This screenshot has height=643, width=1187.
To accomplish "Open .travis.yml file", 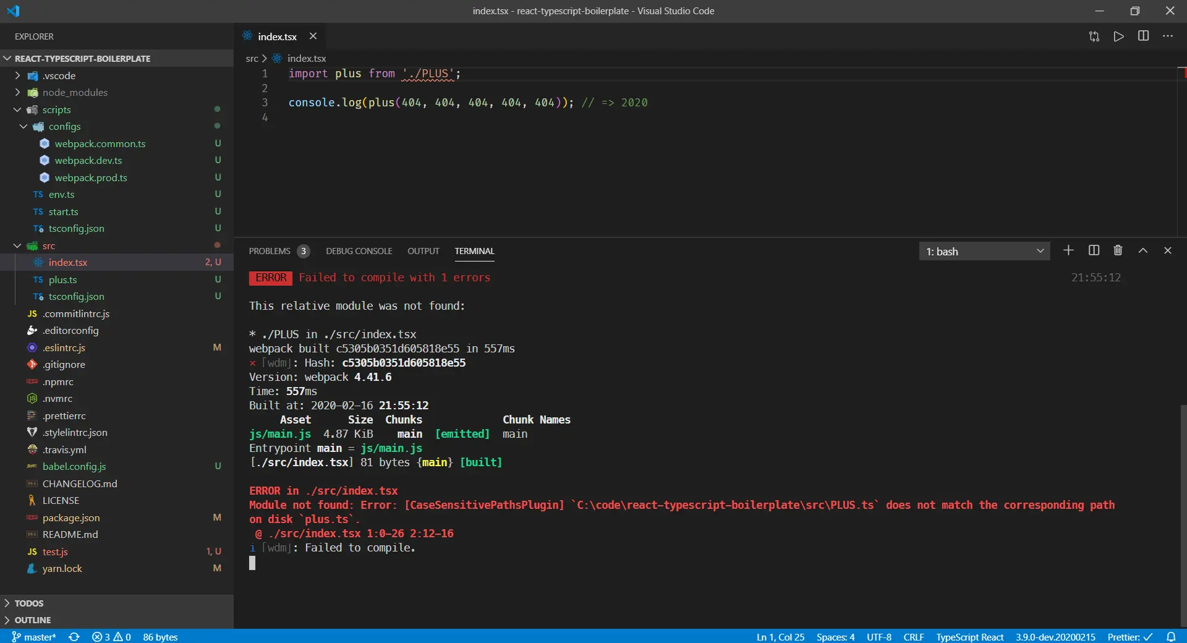I will [x=117, y=449].
